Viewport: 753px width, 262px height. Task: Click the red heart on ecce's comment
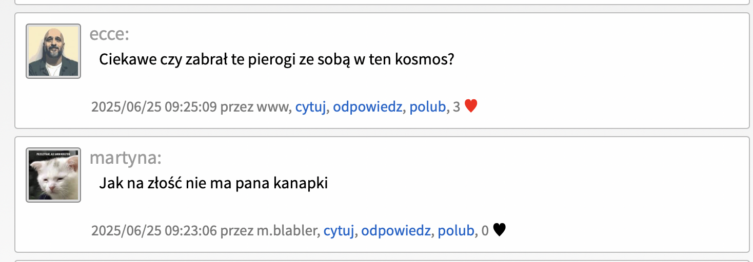[471, 106]
